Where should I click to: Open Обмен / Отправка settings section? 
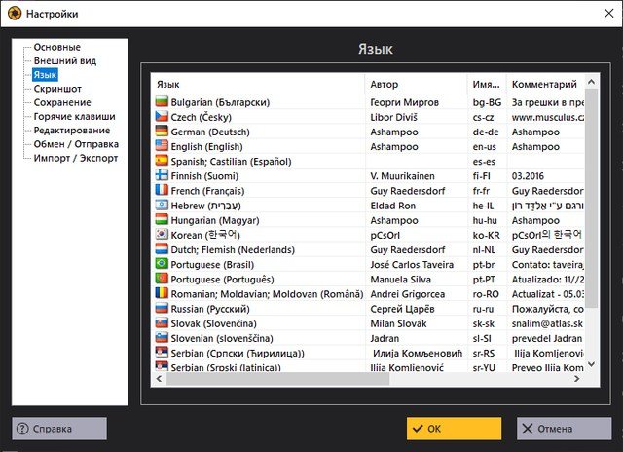[x=76, y=144]
